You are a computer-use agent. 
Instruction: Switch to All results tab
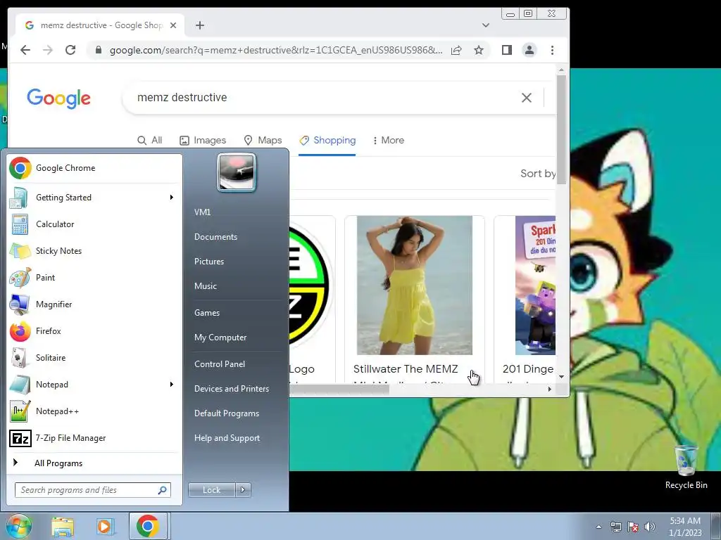[150, 140]
